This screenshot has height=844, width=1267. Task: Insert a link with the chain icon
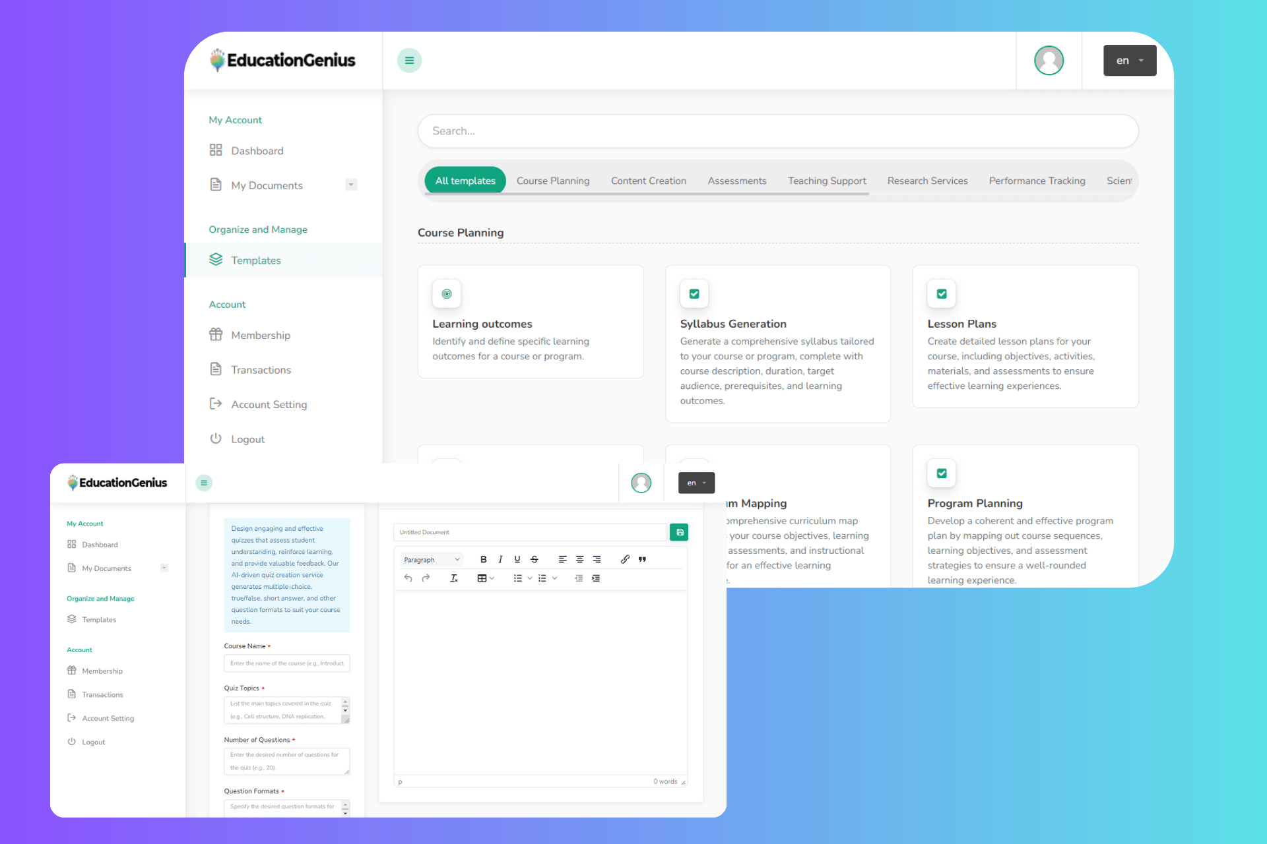click(625, 559)
